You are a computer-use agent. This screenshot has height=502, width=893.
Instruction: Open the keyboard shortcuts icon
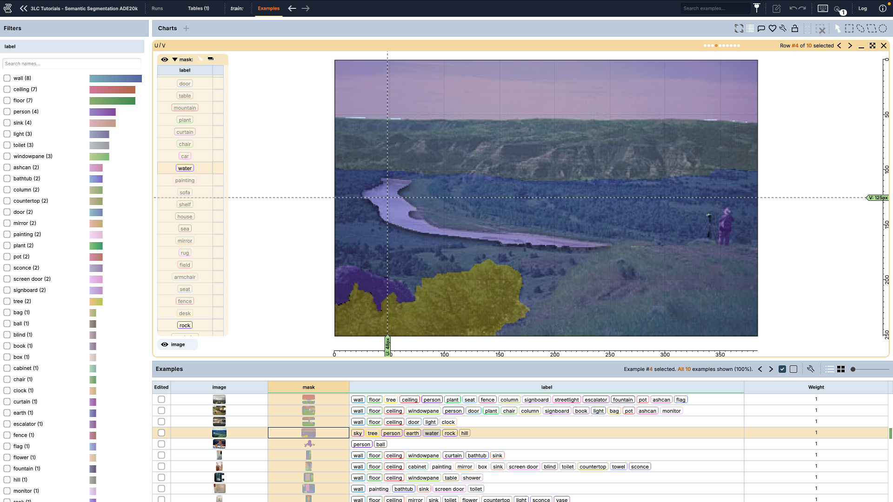pyautogui.click(x=822, y=8)
